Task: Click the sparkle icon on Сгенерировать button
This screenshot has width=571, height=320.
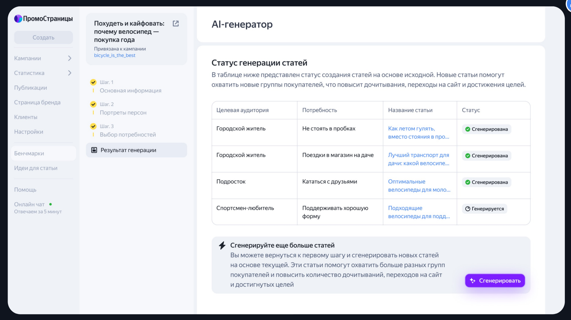Action: coord(473,280)
